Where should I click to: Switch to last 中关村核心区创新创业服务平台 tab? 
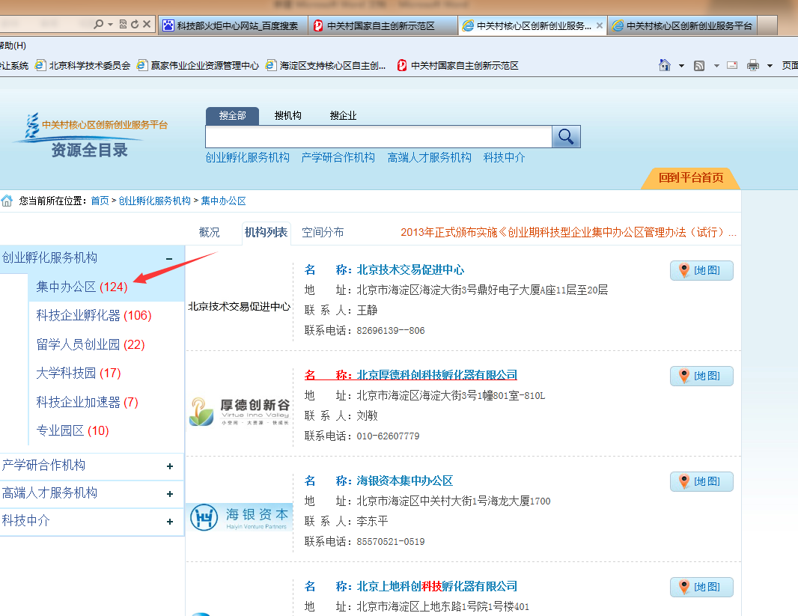pos(683,25)
